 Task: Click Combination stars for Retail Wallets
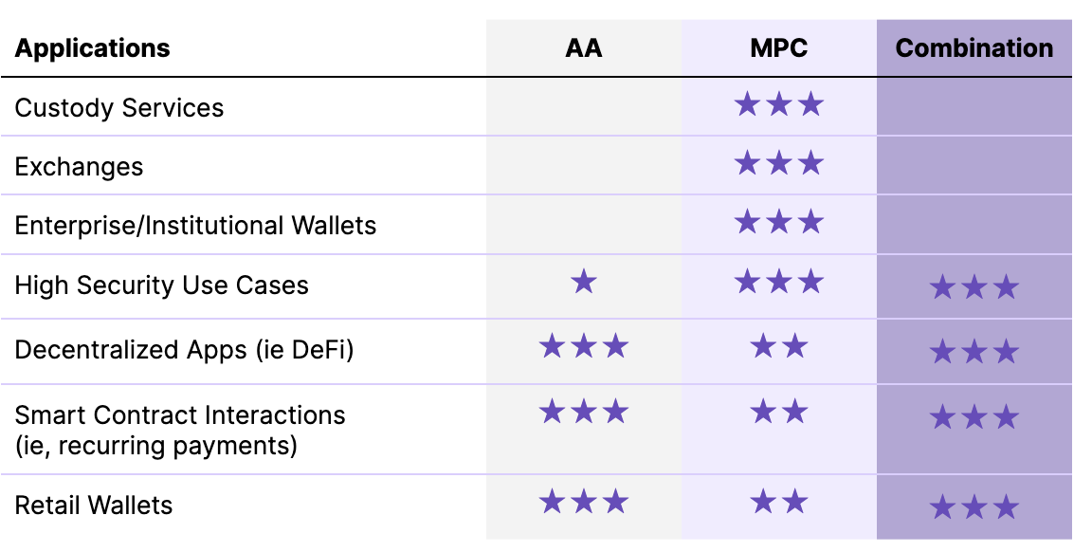coord(974,507)
